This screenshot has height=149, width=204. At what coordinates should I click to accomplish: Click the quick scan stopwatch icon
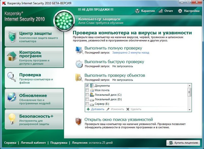click(79, 64)
